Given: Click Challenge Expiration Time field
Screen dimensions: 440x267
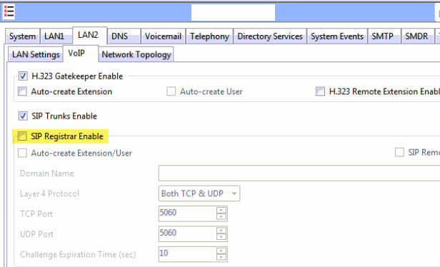Looking at the screenshot, I should 187,254.
